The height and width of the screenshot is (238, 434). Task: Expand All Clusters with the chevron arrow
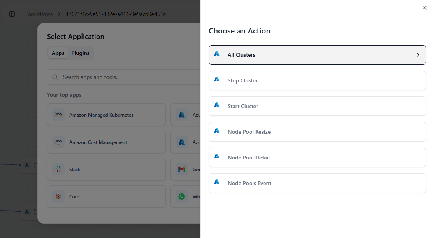point(418,55)
